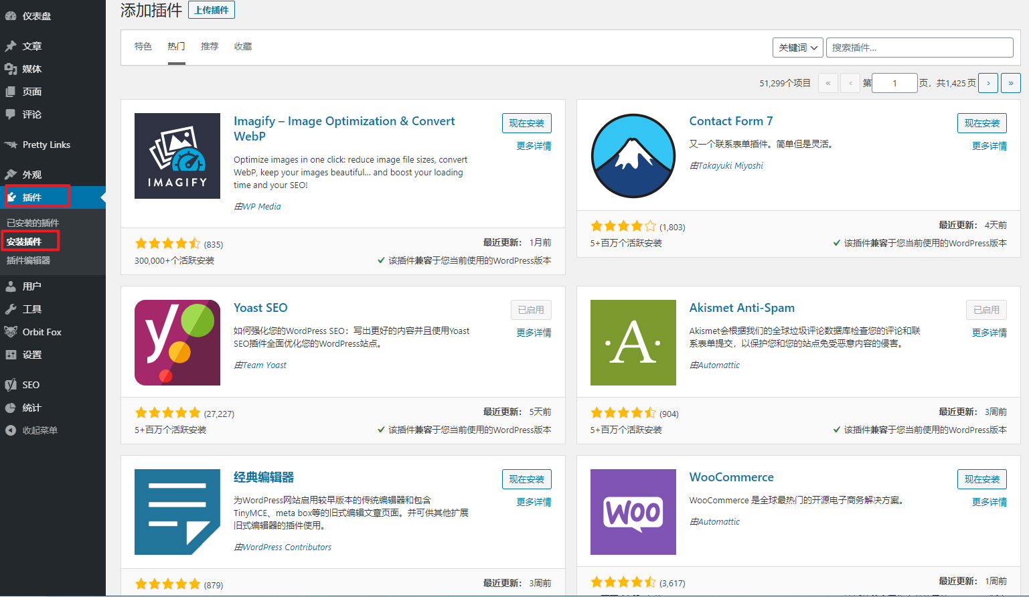Click the Akismet green A logo

pyautogui.click(x=633, y=343)
